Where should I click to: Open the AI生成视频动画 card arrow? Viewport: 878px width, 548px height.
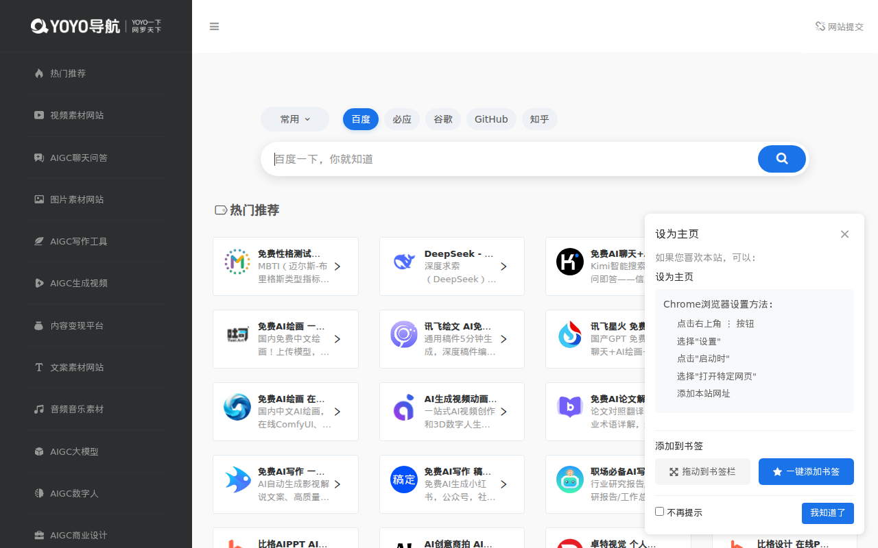click(503, 412)
